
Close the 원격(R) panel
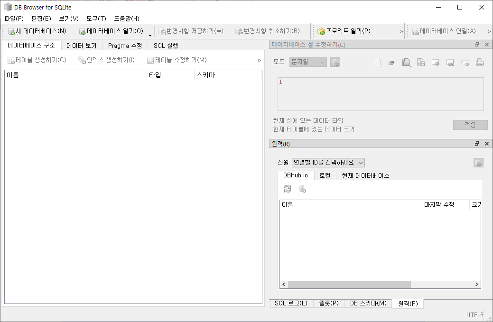[x=486, y=144]
